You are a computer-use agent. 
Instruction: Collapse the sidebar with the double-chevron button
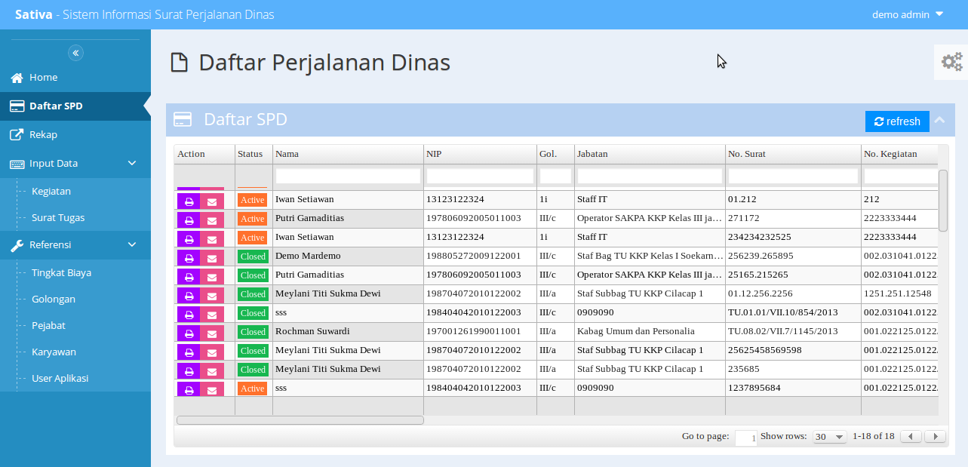75,53
